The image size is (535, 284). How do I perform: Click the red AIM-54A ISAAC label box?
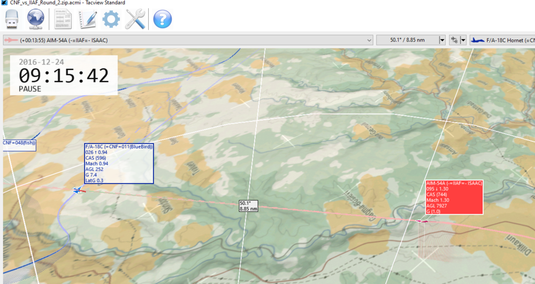454,197
